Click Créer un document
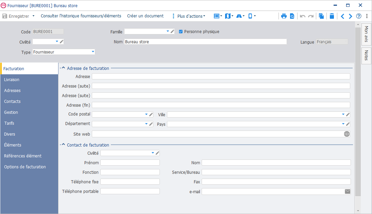Image resolution: width=372 pixels, height=214 pixels. (145, 16)
